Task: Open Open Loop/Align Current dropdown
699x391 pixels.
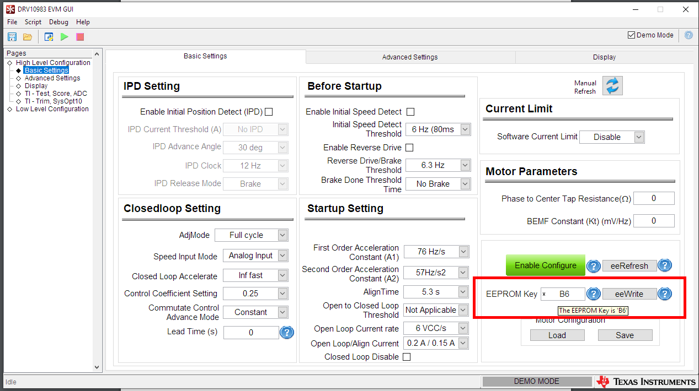Action: click(436, 343)
